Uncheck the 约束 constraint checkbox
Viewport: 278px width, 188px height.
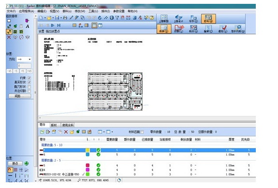click(x=29, y=78)
